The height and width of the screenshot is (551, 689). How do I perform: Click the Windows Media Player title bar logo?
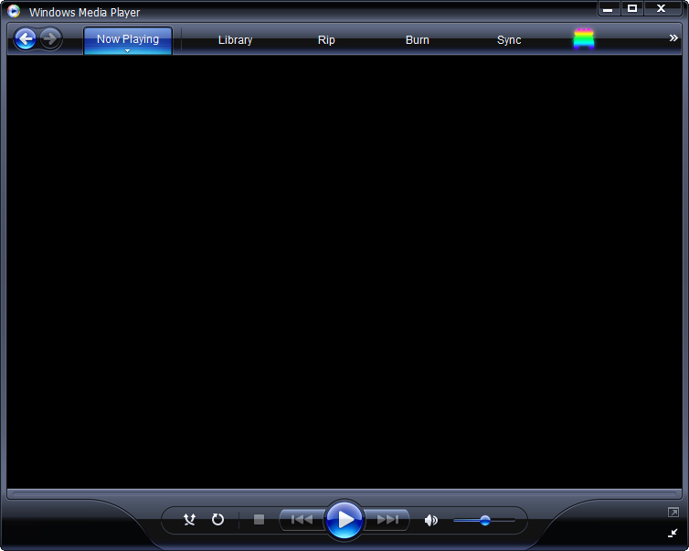pyautogui.click(x=14, y=11)
